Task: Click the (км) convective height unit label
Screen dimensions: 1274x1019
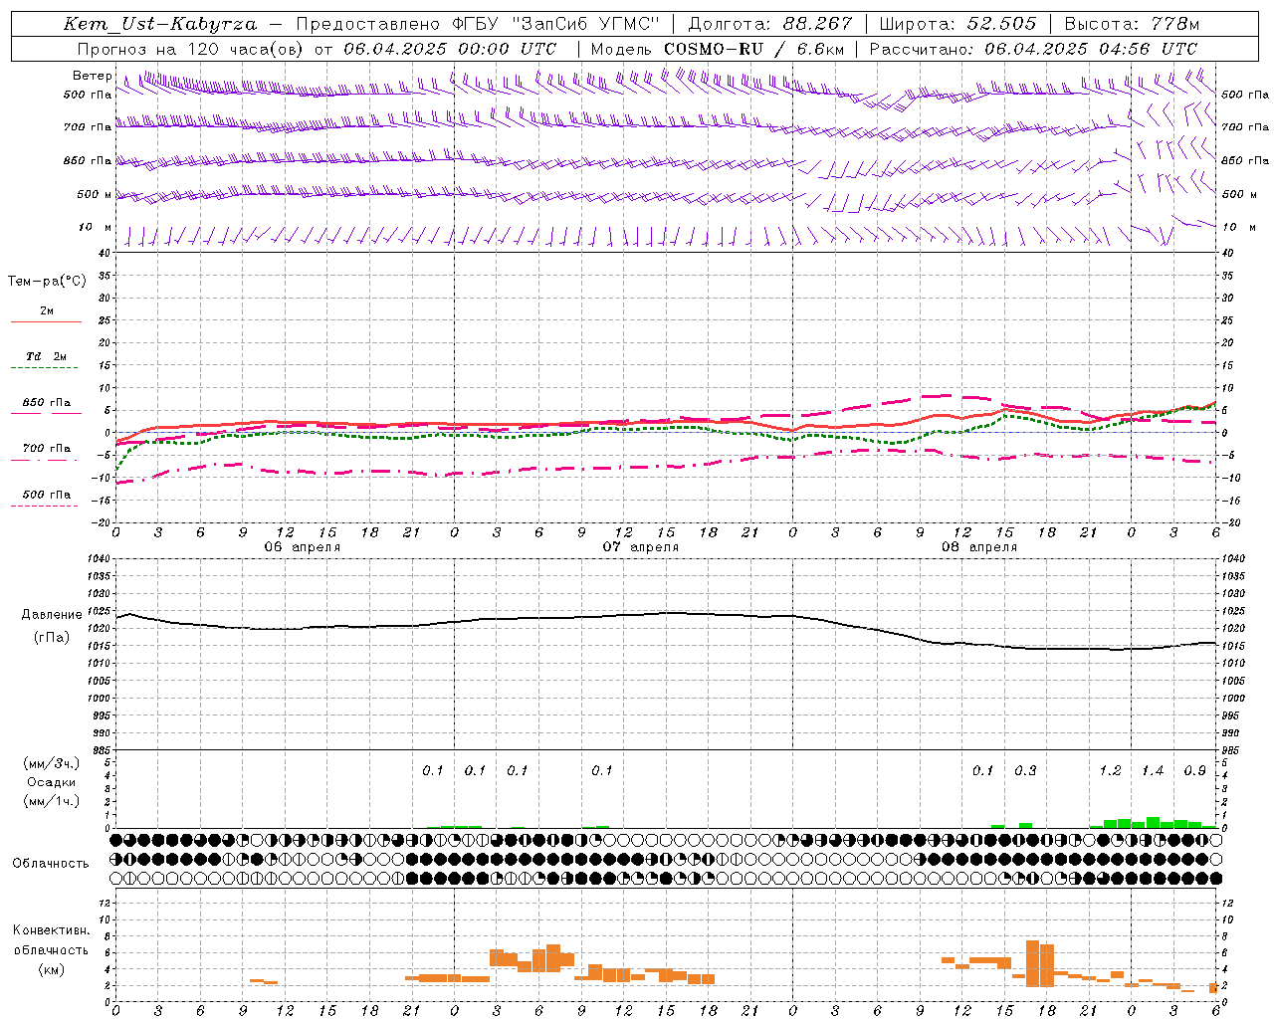Action: pos(52,969)
